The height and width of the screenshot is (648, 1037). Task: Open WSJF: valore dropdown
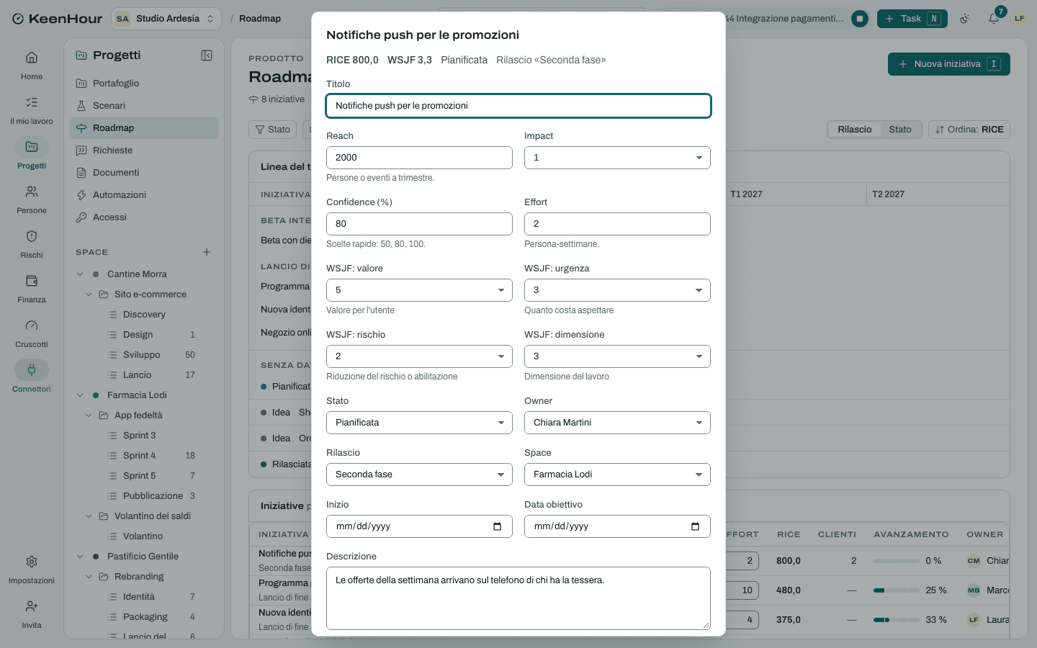[x=419, y=290]
